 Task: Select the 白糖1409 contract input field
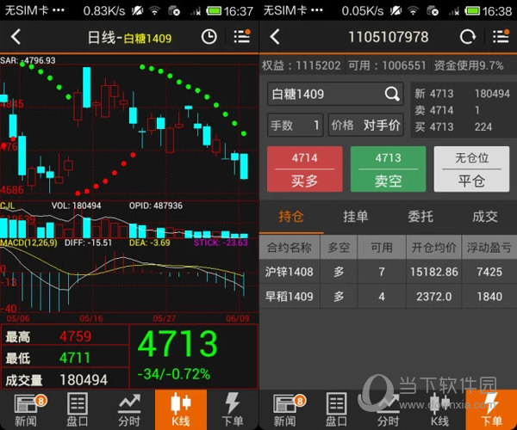(335, 94)
